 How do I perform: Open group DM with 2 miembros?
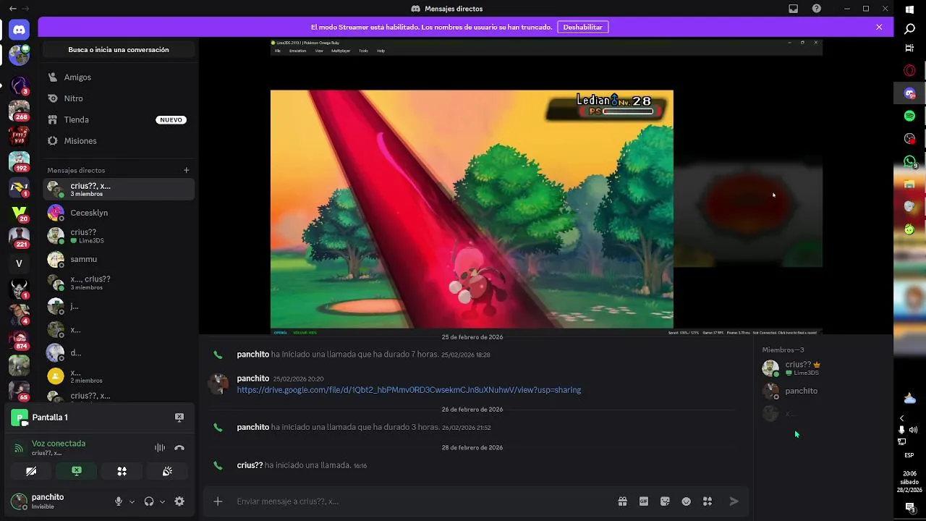[x=119, y=376]
